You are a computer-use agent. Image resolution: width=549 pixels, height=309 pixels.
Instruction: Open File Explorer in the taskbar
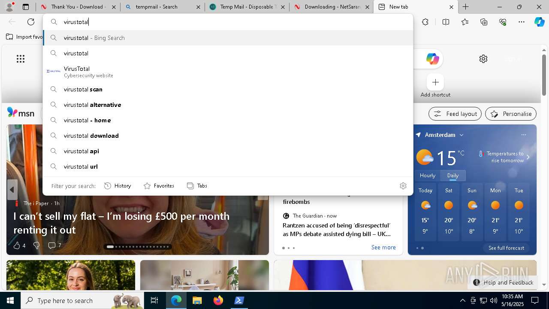(197, 300)
